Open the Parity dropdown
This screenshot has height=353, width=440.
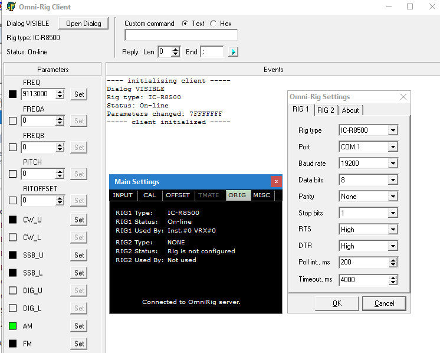click(393, 197)
